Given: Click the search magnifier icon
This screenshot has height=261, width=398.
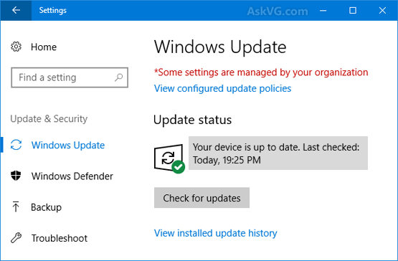Looking at the screenshot, I should [118, 77].
